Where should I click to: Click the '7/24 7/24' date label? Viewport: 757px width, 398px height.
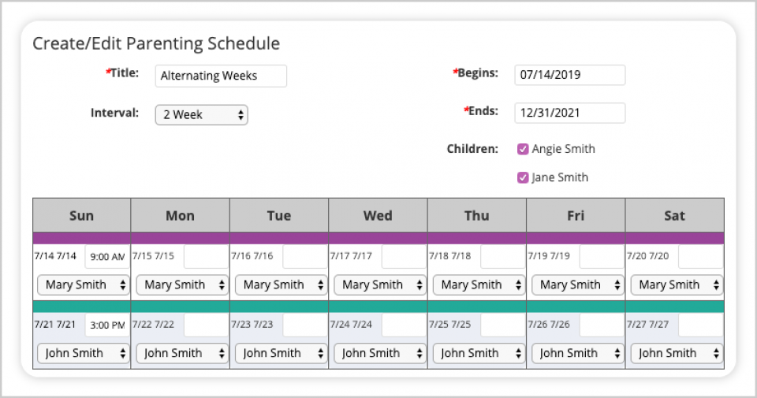coord(352,324)
